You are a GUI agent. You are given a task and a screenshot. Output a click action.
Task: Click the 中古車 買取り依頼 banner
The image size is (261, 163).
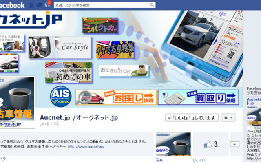point(198,97)
